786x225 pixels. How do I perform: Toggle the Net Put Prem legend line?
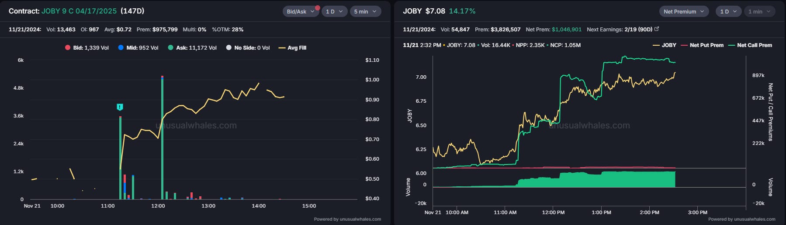click(702, 45)
